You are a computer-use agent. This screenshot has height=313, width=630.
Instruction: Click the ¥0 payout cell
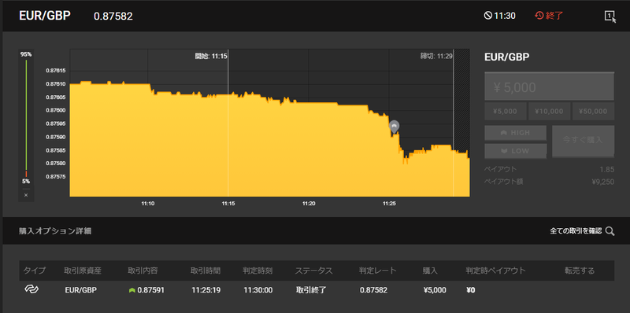[470, 289]
